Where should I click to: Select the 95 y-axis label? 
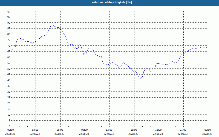pyautogui.click(x=9, y=17)
